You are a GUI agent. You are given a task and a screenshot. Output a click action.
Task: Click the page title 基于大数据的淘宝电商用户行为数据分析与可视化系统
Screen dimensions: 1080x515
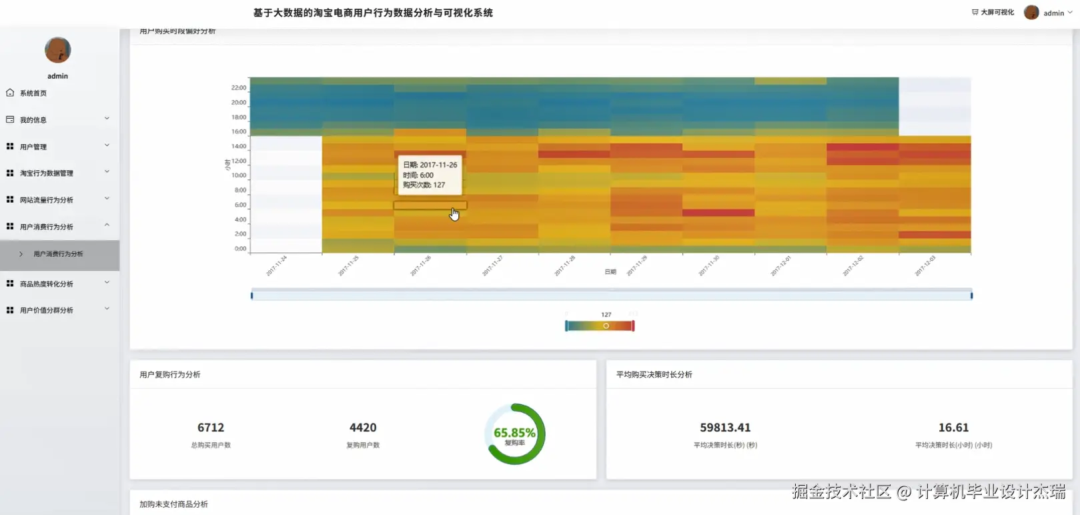click(373, 13)
